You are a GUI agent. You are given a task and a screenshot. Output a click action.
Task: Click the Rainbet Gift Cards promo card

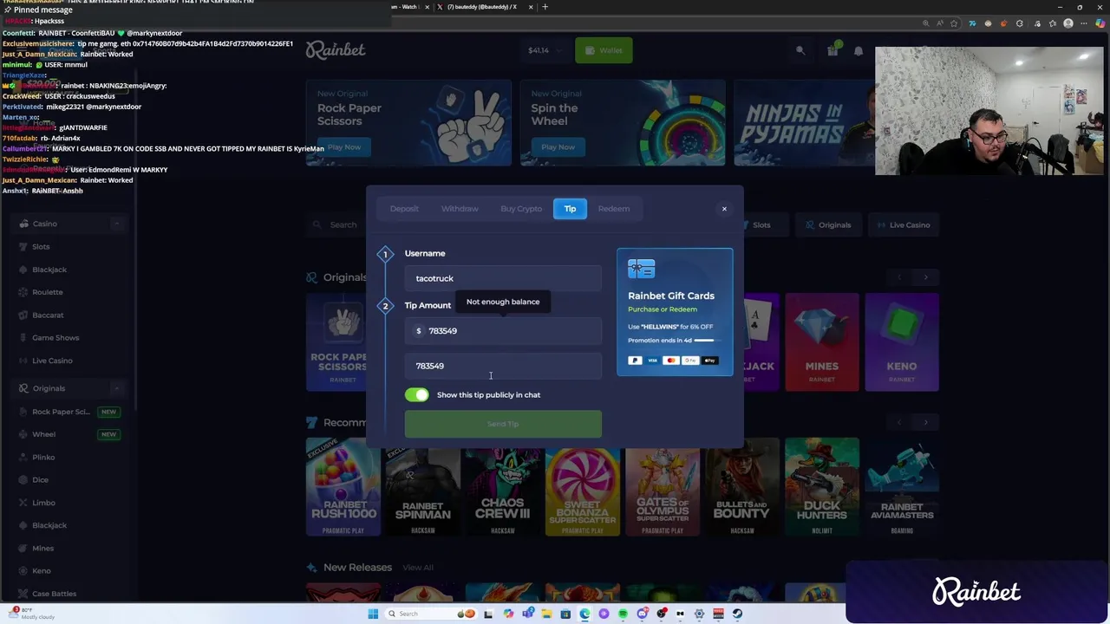(x=675, y=312)
